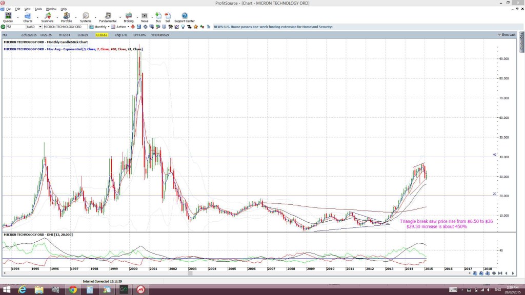Open the Charts toolbar button

tap(28, 17)
